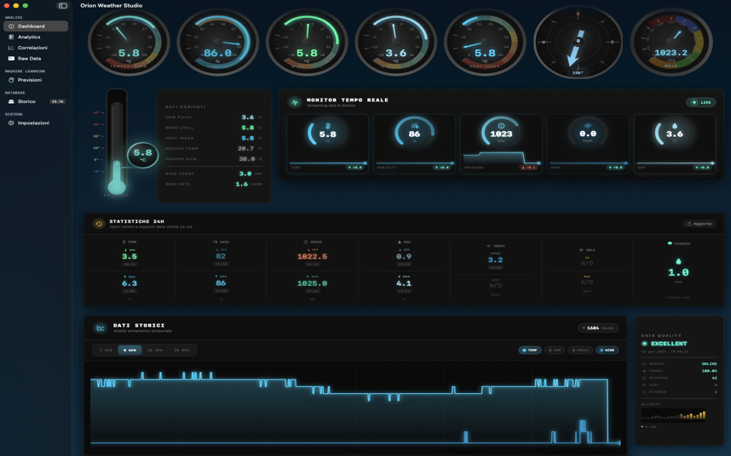Click the Vento speed value 3.2

(495, 260)
